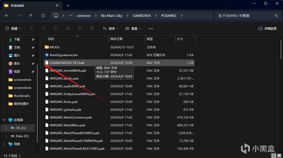The height and width of the screenshot is (158, 283).
Task: Select NMSARC.MeshCommon.pak file icon
Action: tap(47, 117)
